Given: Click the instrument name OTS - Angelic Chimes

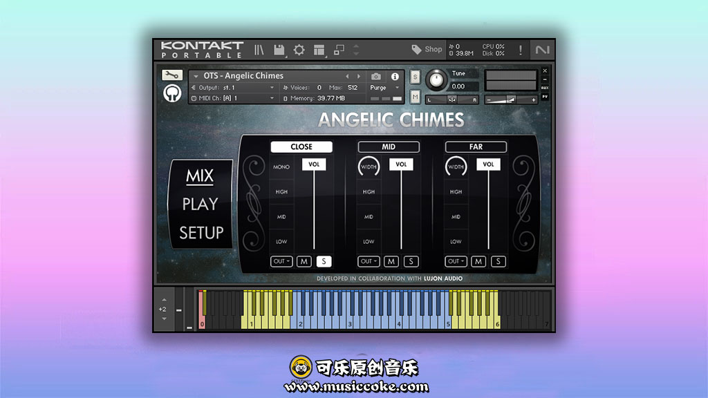Looking at the screenshot, I should [x=243, y=76].
